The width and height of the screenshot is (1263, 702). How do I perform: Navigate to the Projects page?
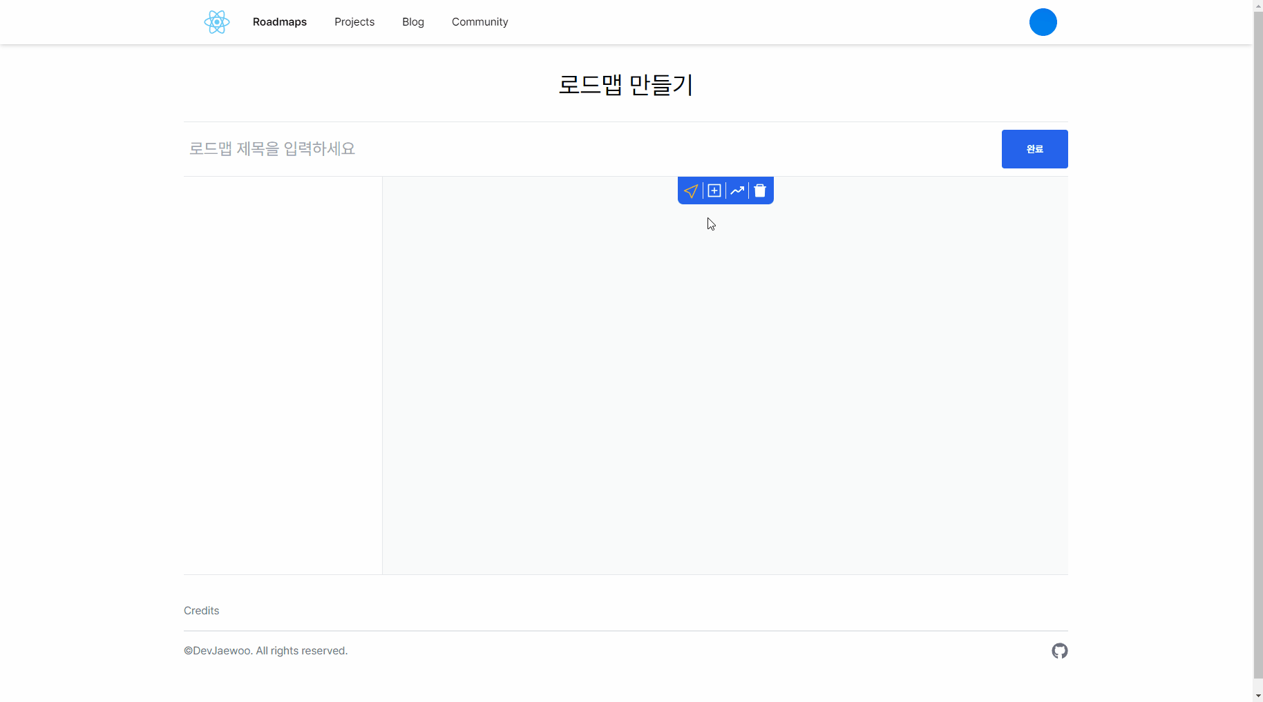click(354, 21)
